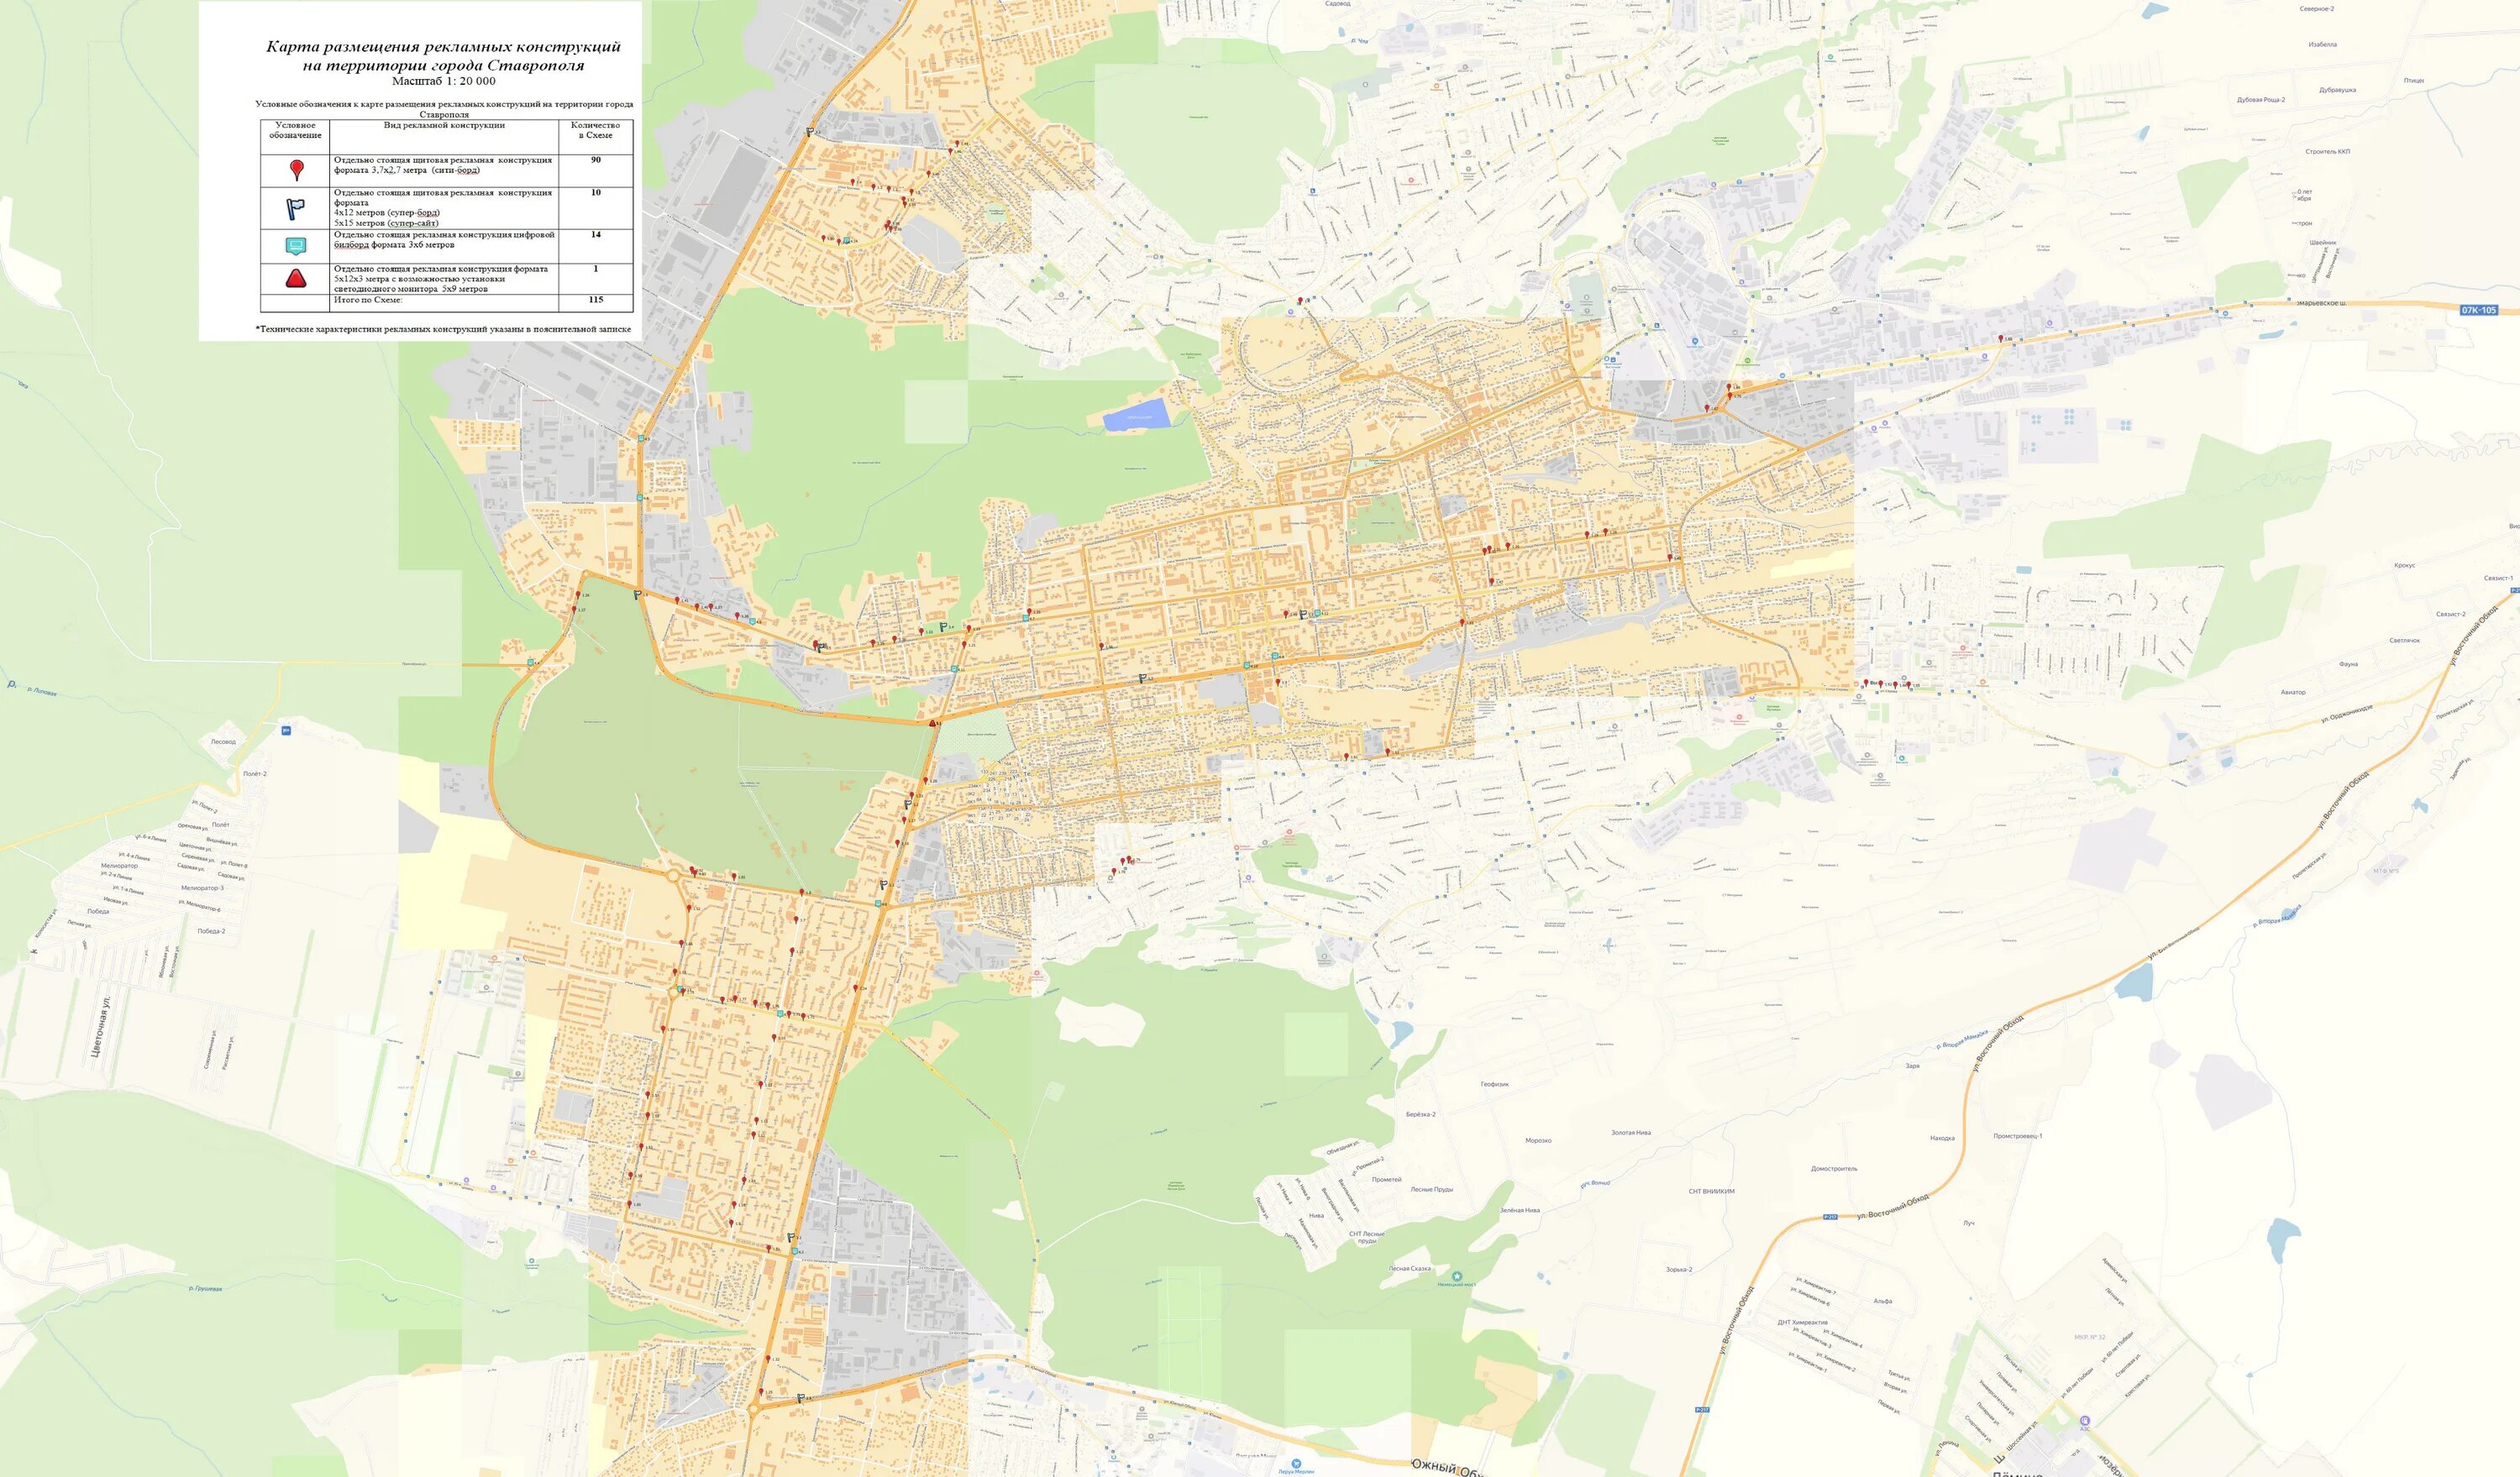
Task: Click the 'Итого по Схеме:' row label
Action: point(368,300)
